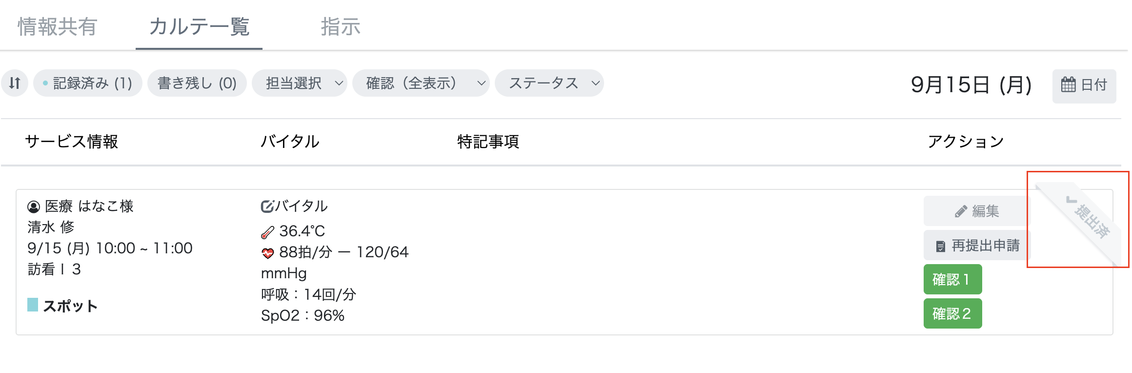Click the edit icon beside バイタル
Screen dimensions: 1132x373
coord(267,206)
